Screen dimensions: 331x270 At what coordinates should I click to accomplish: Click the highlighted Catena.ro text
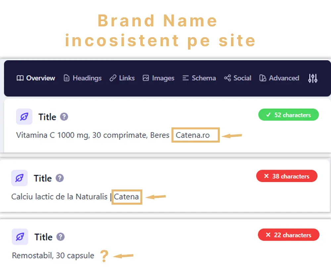coord(193,135)
